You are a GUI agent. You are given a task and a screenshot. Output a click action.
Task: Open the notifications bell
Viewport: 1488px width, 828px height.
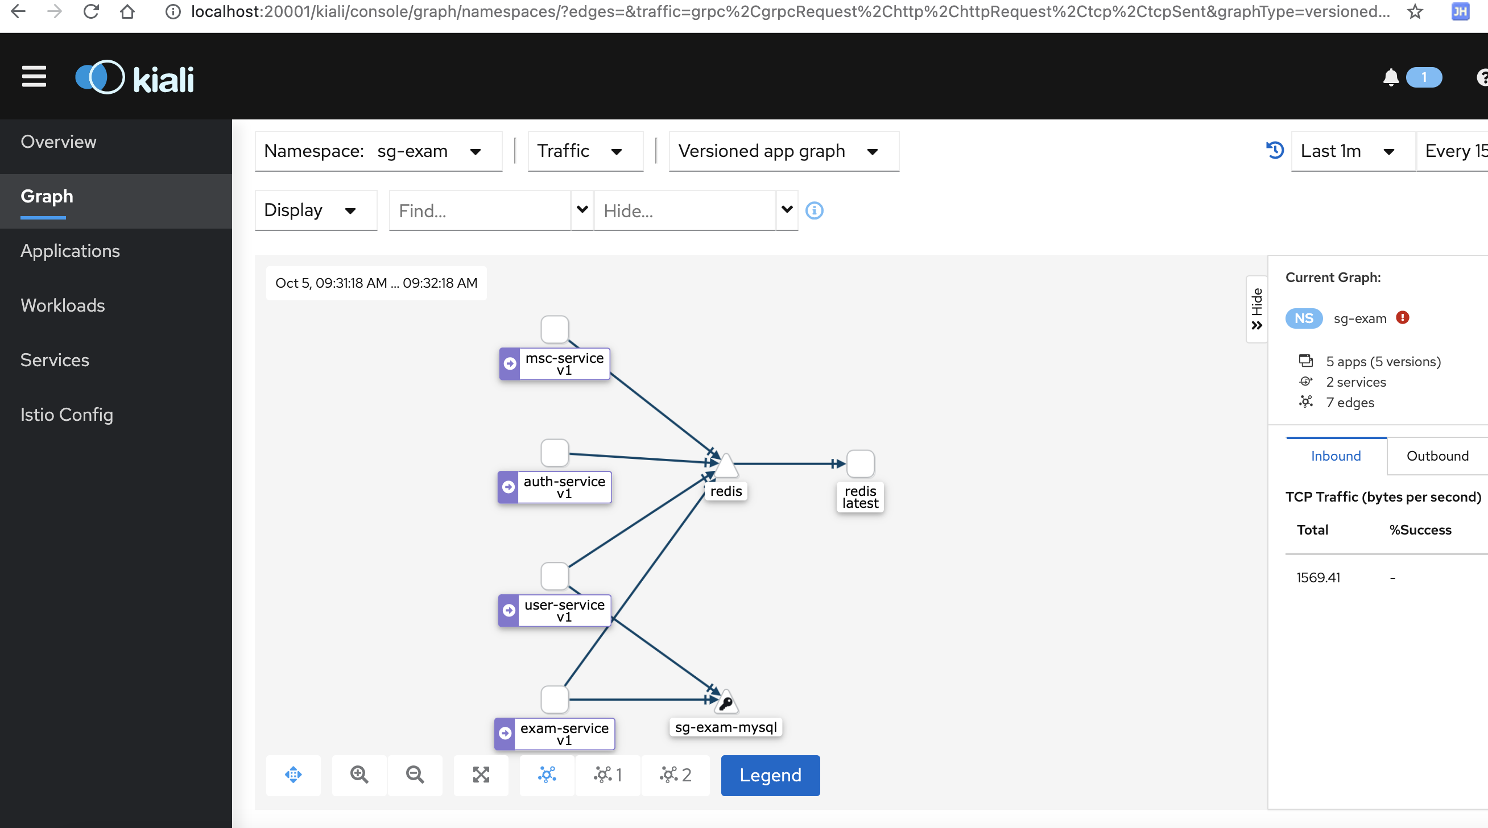(1391, 77)
